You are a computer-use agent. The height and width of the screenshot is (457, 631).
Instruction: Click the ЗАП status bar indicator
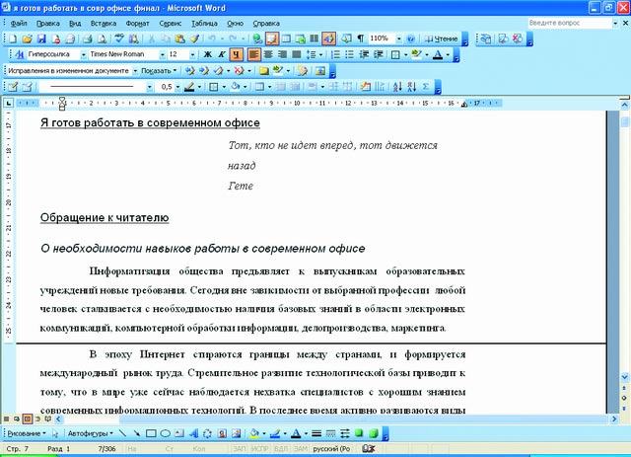point(239,448)
